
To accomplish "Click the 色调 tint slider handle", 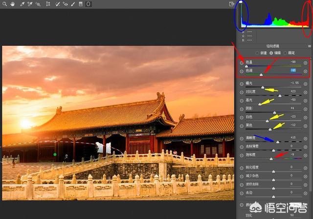I will (x=261, y=75).
